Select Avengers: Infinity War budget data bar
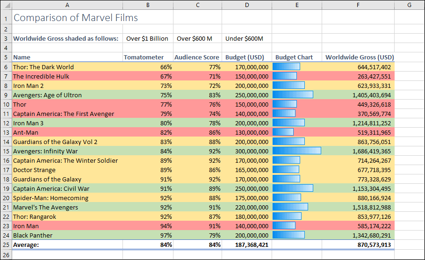Image resolution: width=425 pixels, height=260 pixels. pos(297,151)
